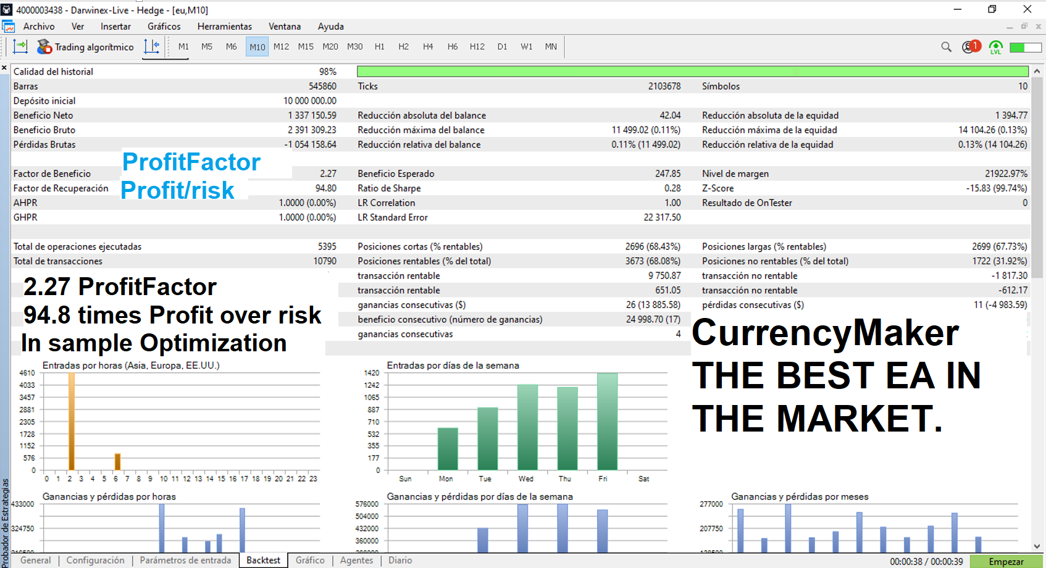Deselect the highlighted M10 timeframe

(256, 46)
